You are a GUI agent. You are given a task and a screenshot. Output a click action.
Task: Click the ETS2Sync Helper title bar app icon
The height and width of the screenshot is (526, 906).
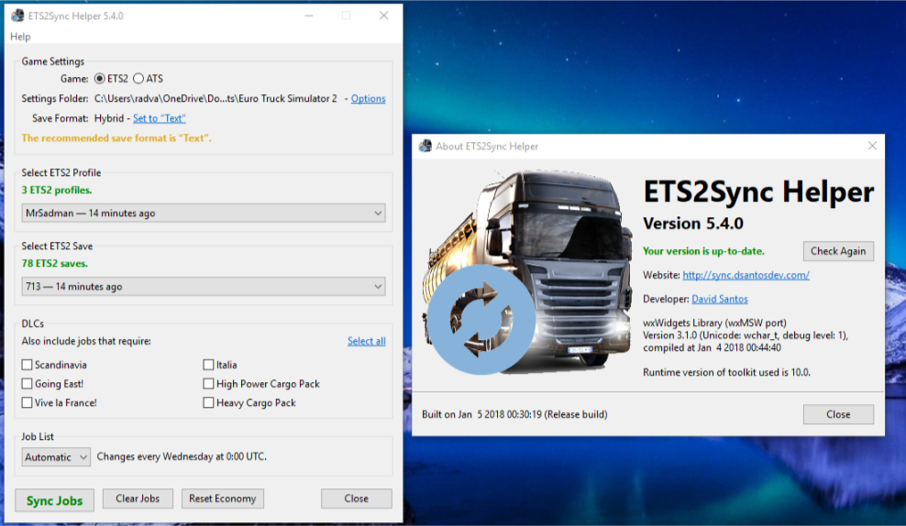[18, 16]
